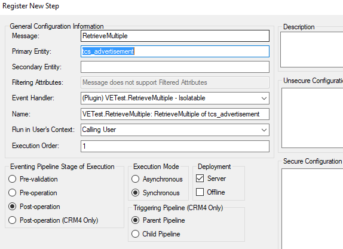Toggle the Server deployment checkbox
The width and height of the screenshot is (343, 249).
[x=200, y=179]
